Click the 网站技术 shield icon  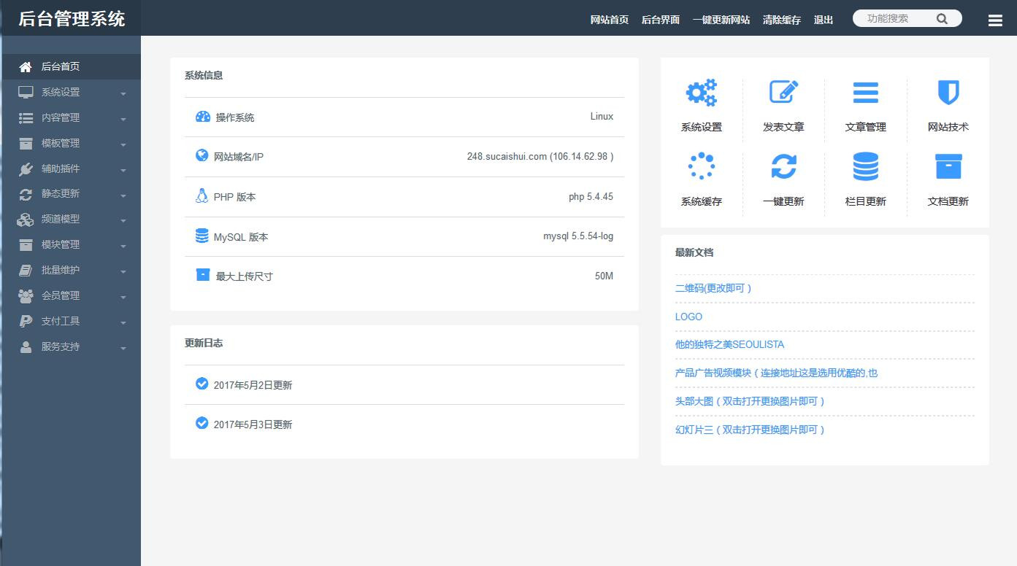point(948,93)
